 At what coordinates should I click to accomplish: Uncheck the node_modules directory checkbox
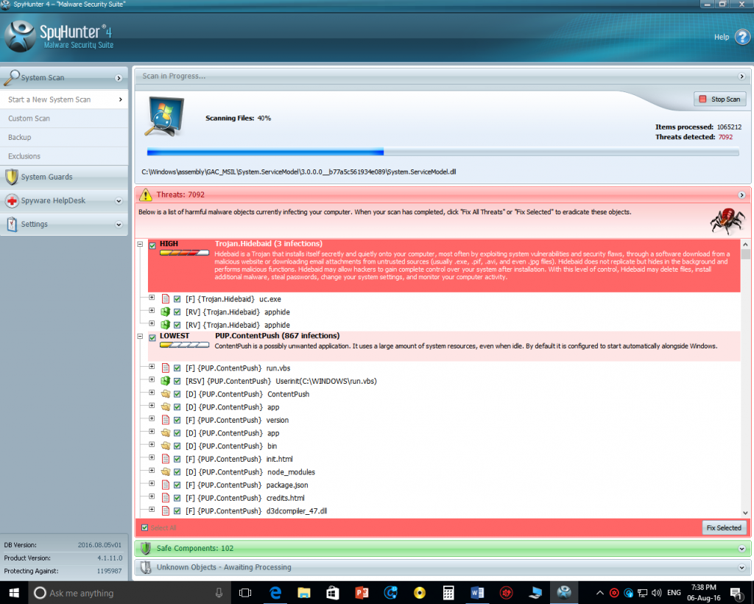(x=177, y=472)
